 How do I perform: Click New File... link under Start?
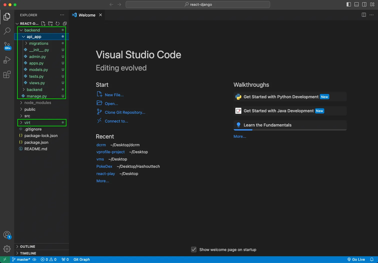coord(114,95)
